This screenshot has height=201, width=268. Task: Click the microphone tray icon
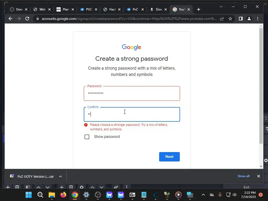[x=220, y=195]
